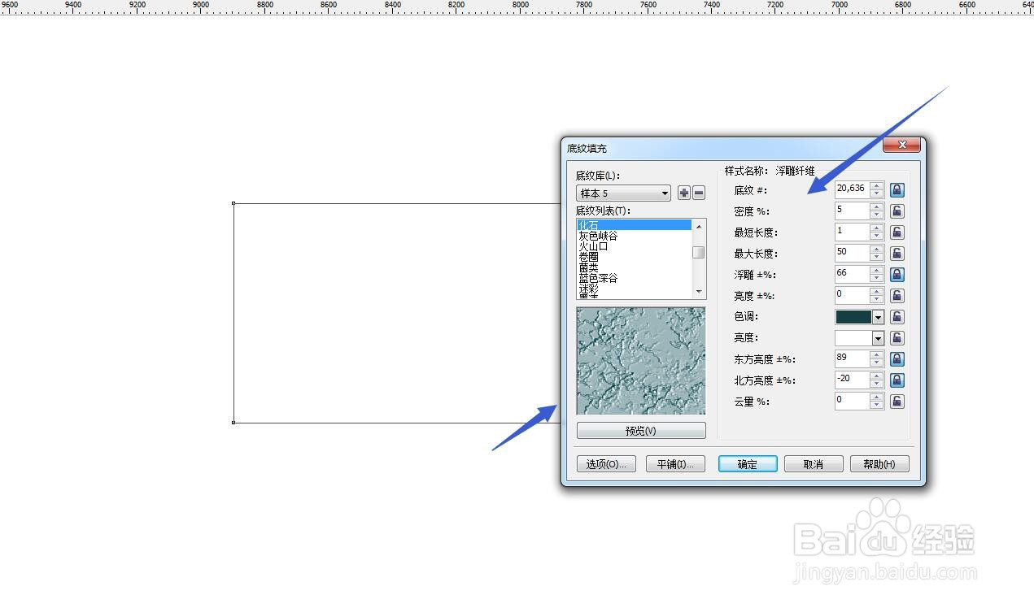
Task: Increase 底纹 # with spinner up arrow
Action: tap(876, 186)
